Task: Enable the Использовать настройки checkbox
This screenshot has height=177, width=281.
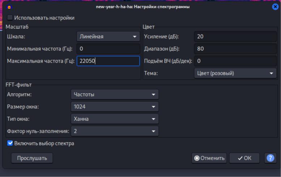Action: pos(10,18)
